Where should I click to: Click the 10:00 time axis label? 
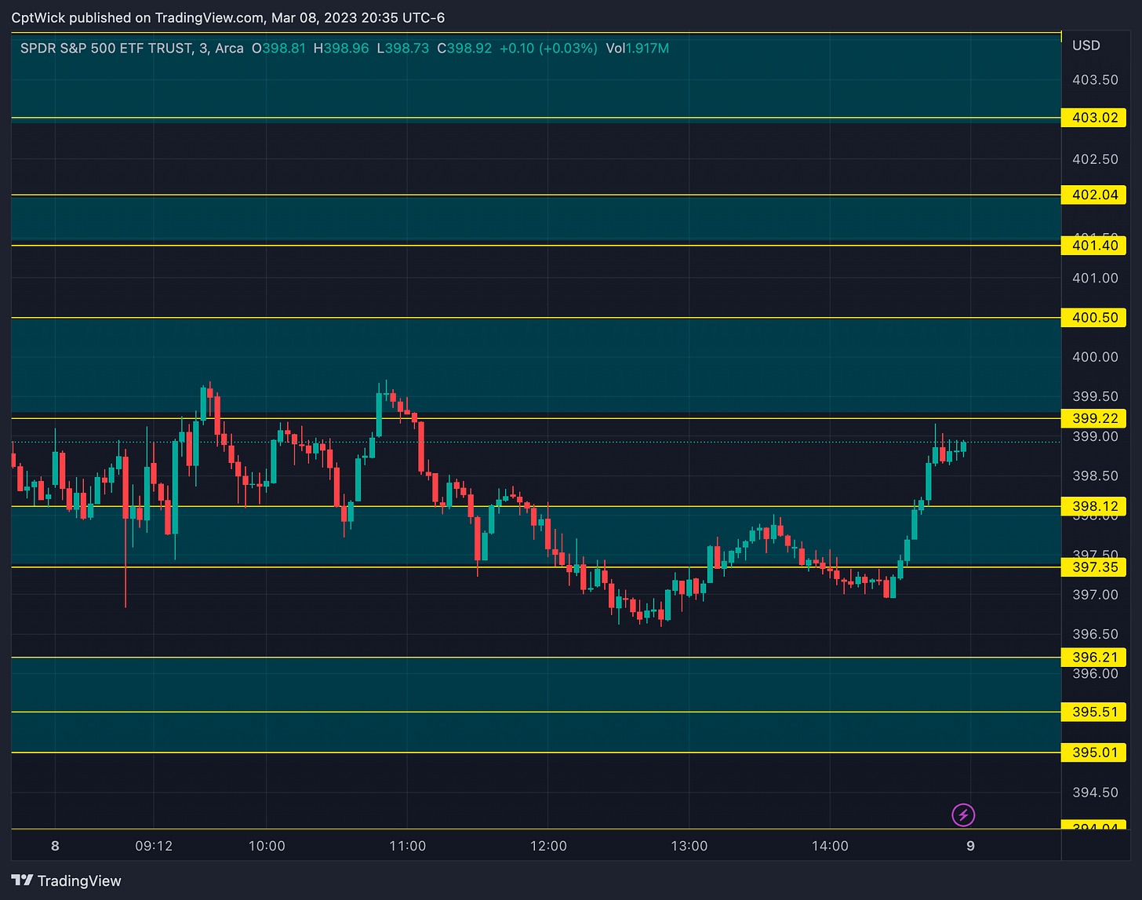tap(267, 846)
